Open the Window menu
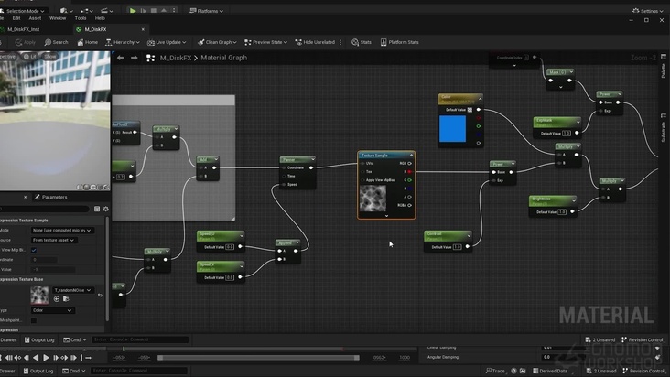The width and height of the screenshot is (670, 377). [x=57, y=17]
